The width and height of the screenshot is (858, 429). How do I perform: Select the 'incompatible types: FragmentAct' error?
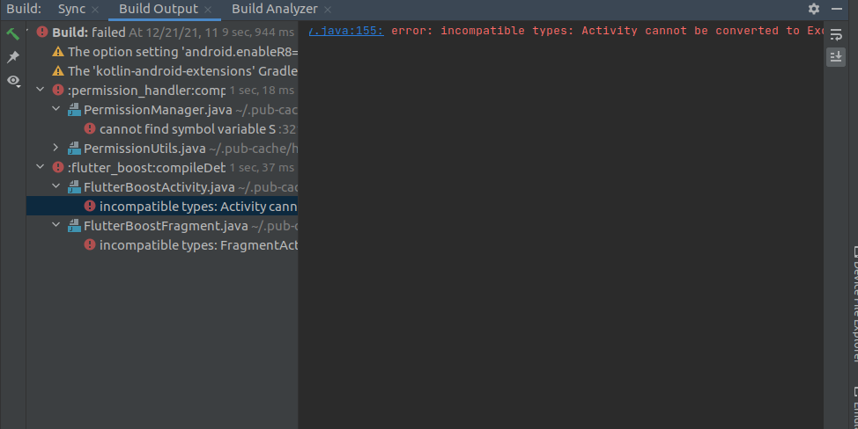[x=162, y=245]
